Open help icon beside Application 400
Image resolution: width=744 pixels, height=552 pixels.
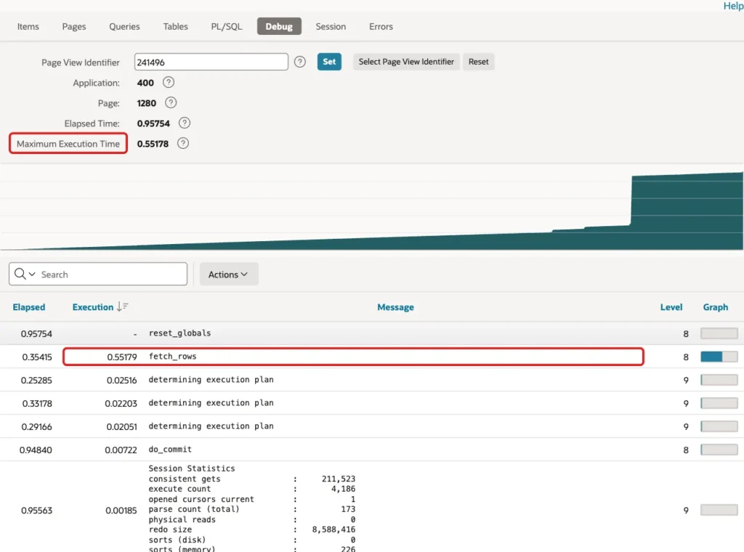169,83
